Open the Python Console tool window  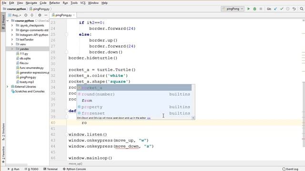[x=74, y=169]
